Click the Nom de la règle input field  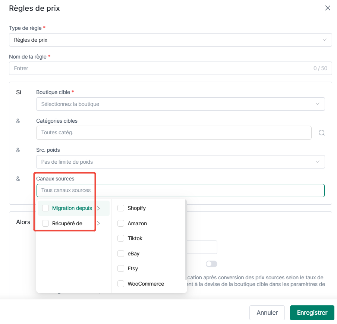[170, 68]
